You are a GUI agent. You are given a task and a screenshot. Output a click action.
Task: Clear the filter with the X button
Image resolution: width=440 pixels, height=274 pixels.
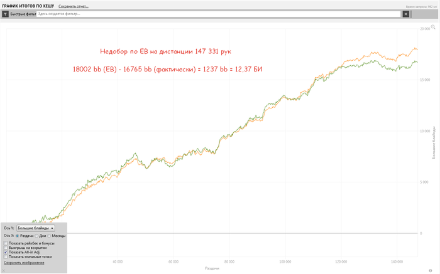(x=406, y=14)
